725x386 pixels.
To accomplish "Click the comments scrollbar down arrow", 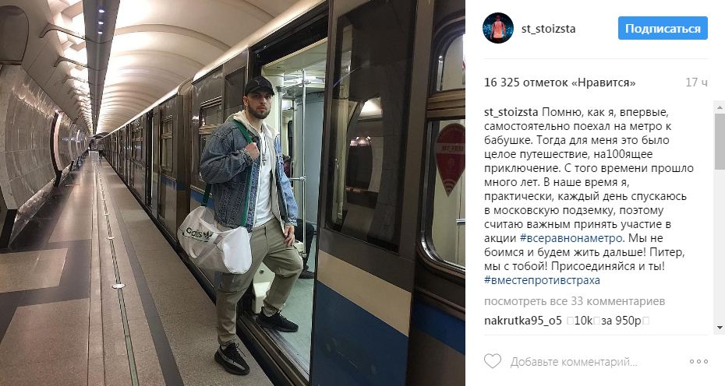I will pos(720,328).
